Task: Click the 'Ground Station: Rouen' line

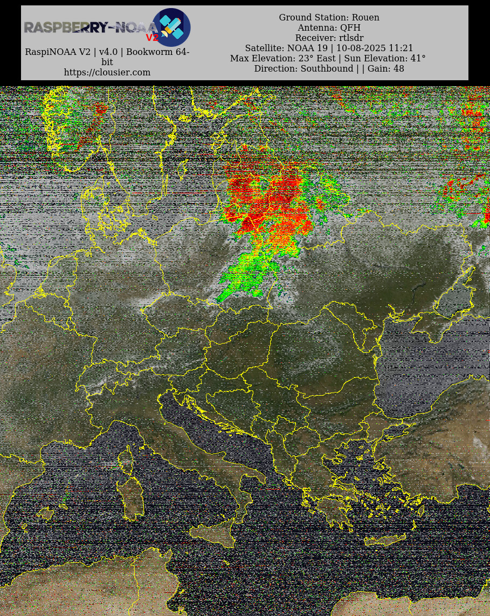Action: click(x=329, y=17)
